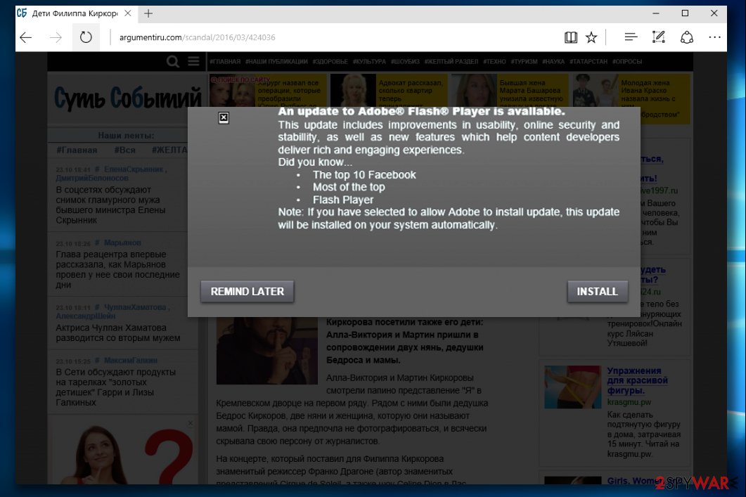Screen dimensions: 746x497
Task: Open the #ЗДОРОВЬЕ menu item
Action: 330,62
